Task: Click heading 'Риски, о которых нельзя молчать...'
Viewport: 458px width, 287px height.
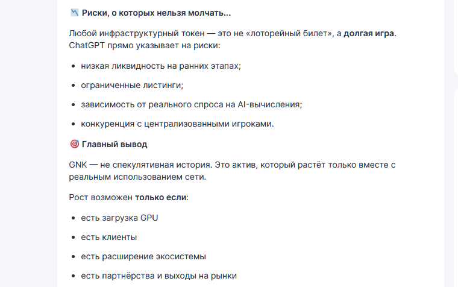Action: click(x=156, y=13)
